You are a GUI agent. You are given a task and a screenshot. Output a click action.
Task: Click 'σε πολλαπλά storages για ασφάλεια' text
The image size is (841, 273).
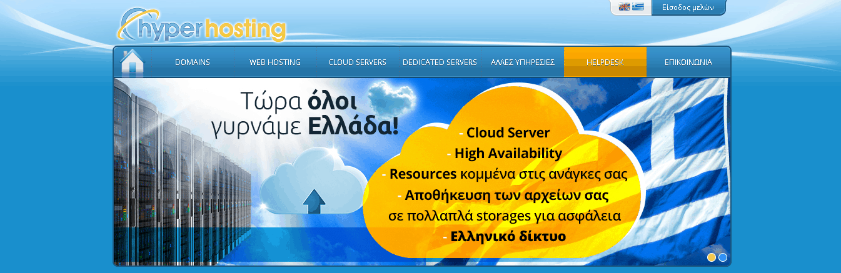(x=504, y=216)
